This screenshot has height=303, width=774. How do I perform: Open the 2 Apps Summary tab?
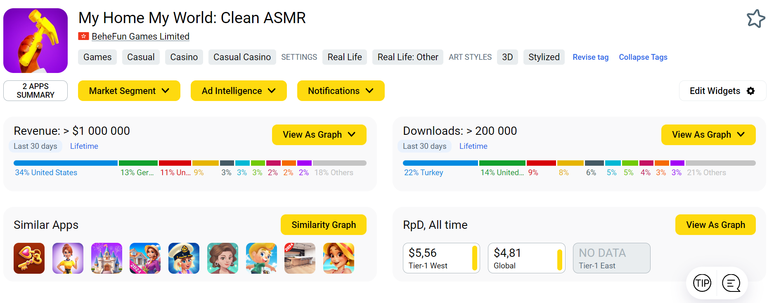pos(36,91)
